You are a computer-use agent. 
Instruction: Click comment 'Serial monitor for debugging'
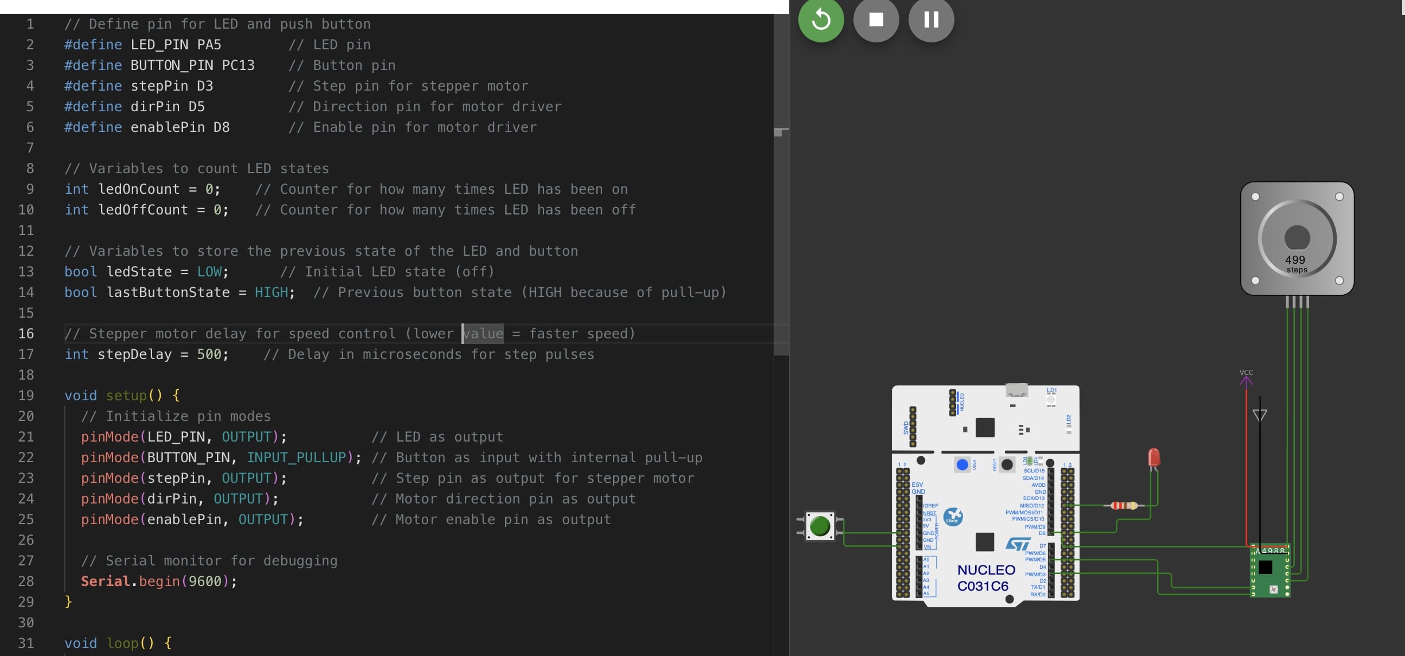point(209,561)
